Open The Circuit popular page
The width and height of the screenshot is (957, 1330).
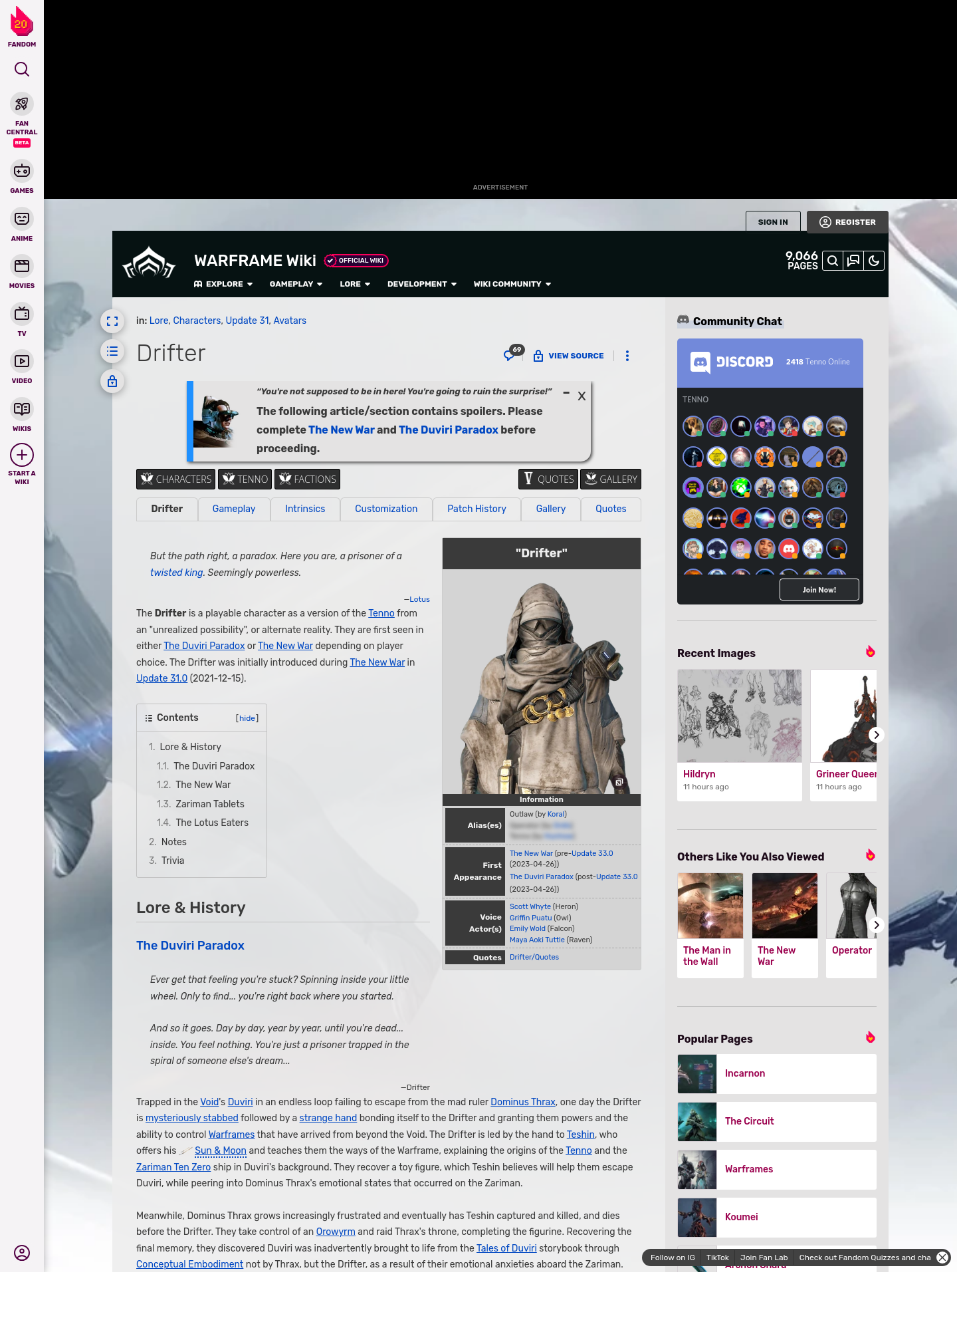pos(777,1121)
